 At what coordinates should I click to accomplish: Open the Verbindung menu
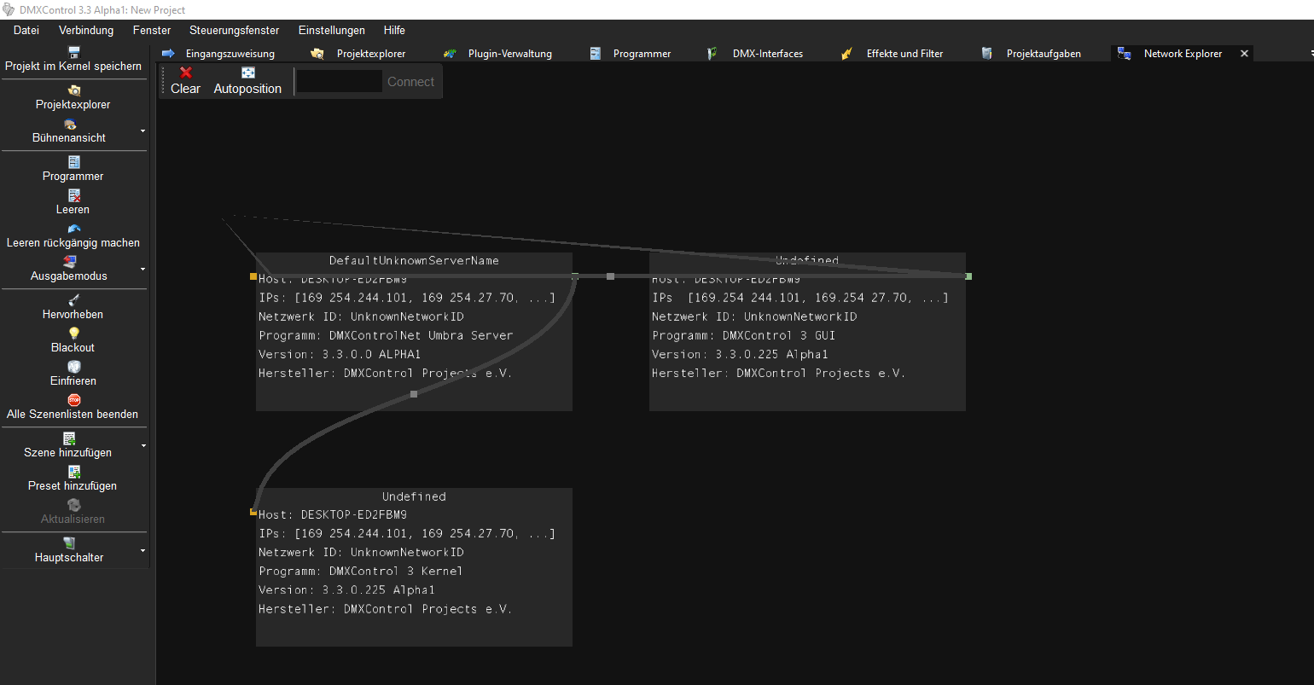[x=86, y=30]
